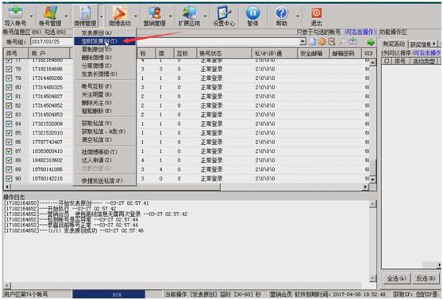
Task: Open the 扩展应用 extensions icon
Action: coord(189,13)
